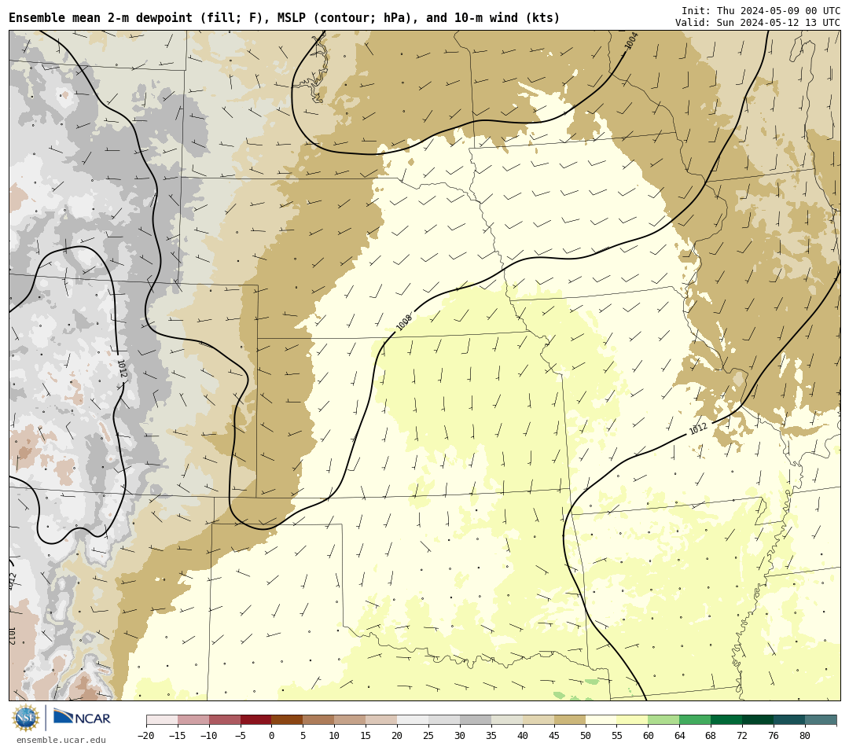Pick the light green swatch between 60 and 64
This screenshot has height=750, width=849.
coord(664,720)
